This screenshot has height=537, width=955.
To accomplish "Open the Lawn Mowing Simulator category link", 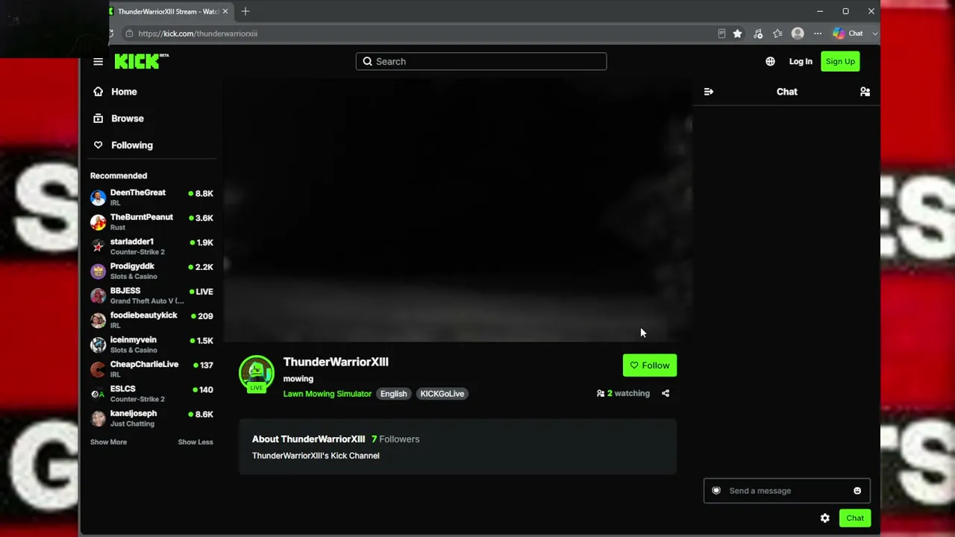I will pos(327,394).
